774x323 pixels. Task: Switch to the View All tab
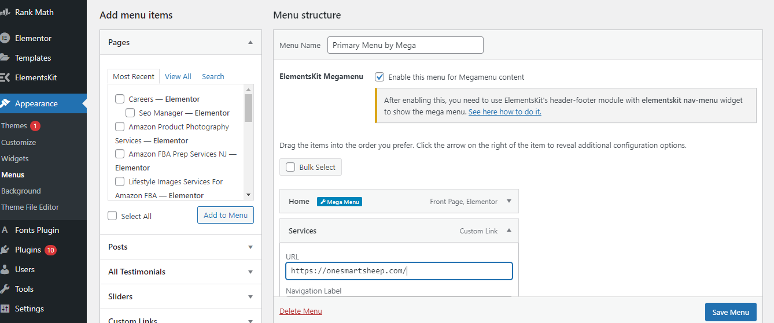point(178,76)
